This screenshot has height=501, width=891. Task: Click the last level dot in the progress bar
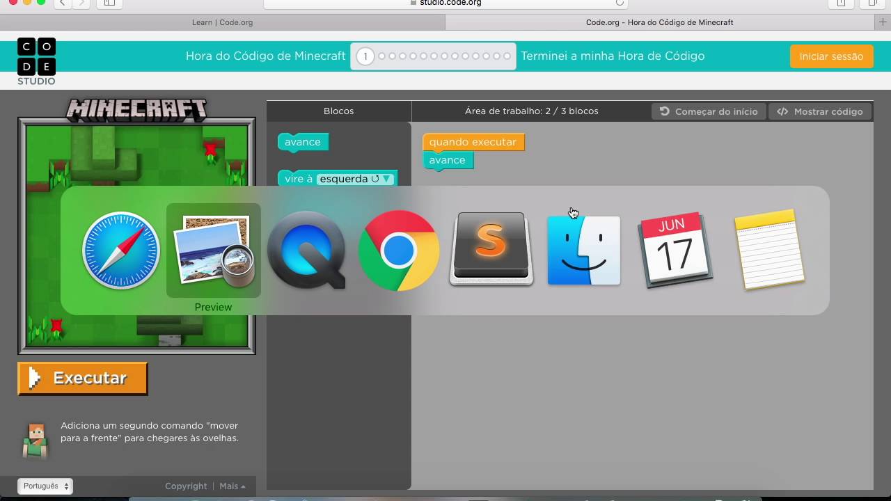click(507, 56)
